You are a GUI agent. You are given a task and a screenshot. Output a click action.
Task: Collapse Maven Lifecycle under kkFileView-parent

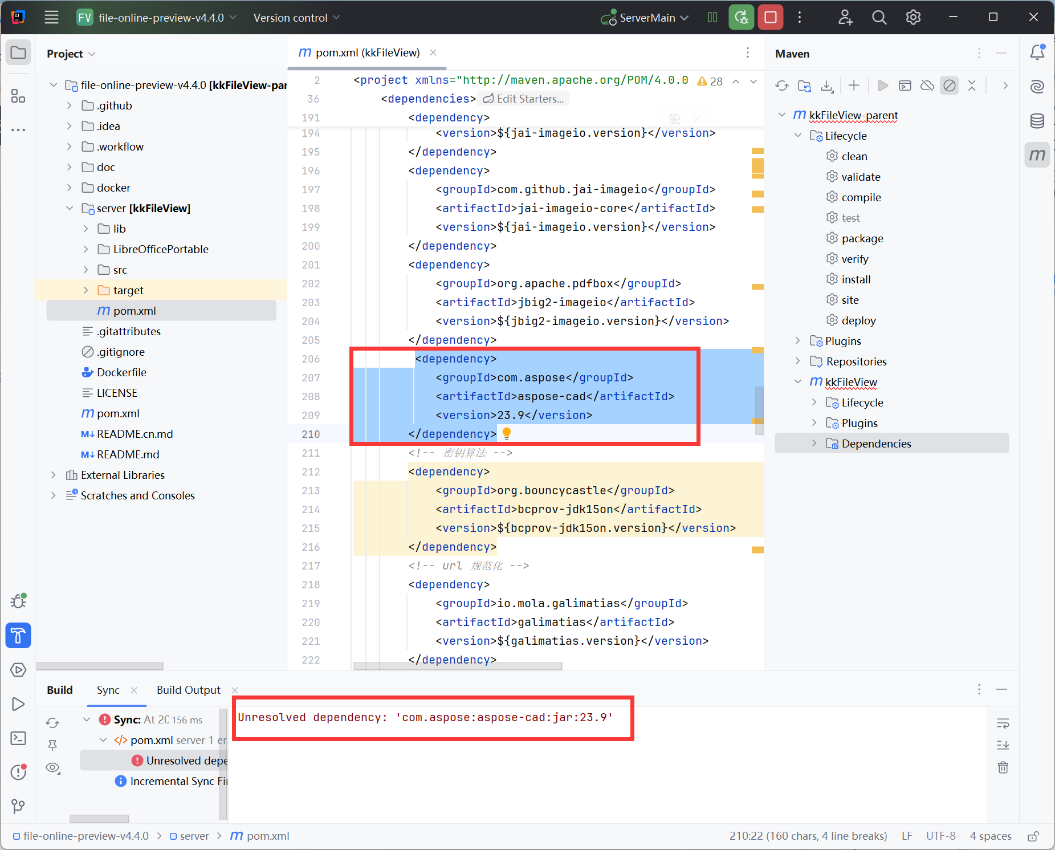(798, 136)
